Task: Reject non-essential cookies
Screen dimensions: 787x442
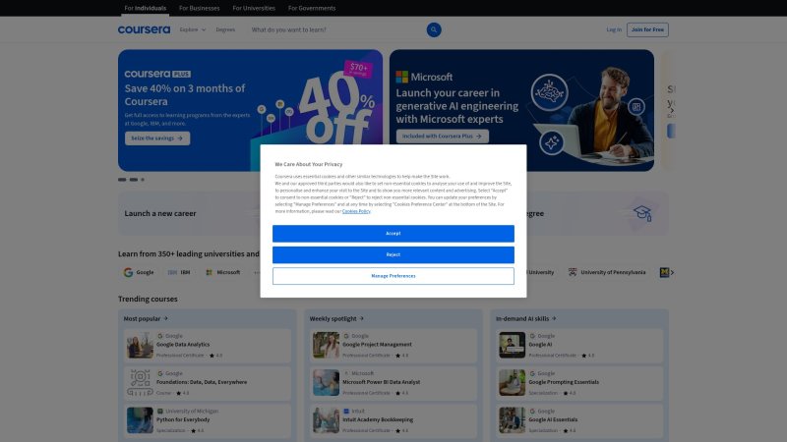Action: 393,254
